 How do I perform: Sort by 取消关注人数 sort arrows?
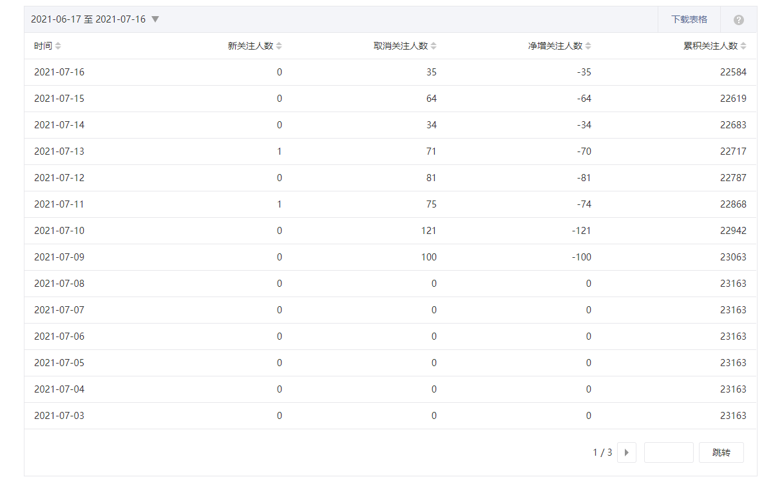point(434,46)
